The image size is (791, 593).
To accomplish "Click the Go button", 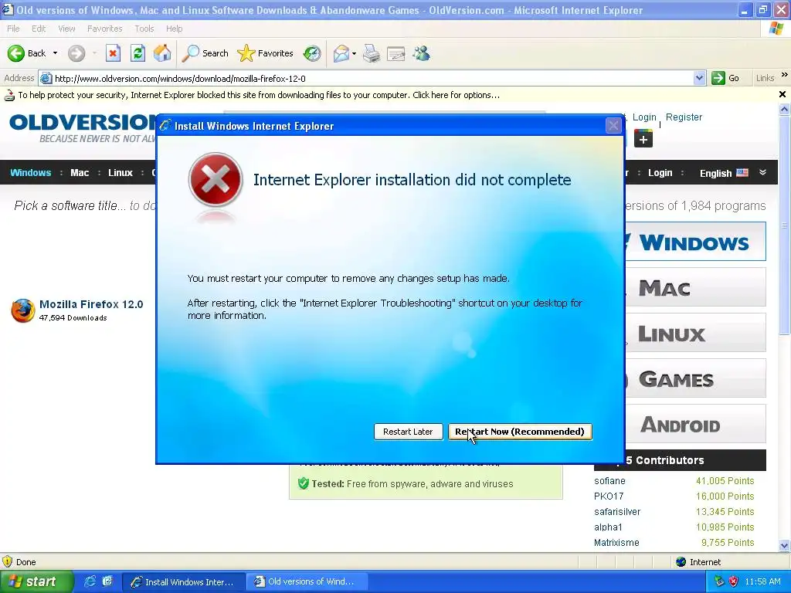I will (x=726, y=78).
